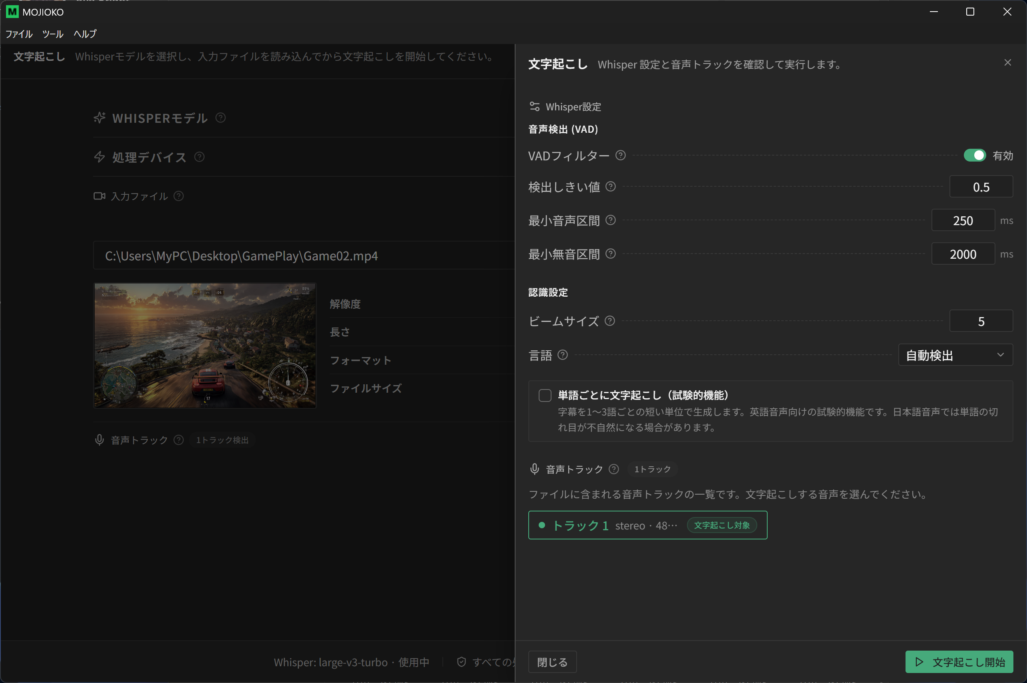Click help icon next to VADフィルター

point(621,155)
